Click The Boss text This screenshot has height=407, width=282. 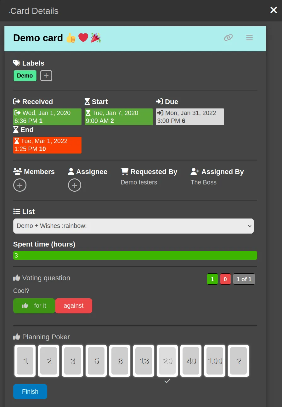click(x=204, y=182)
